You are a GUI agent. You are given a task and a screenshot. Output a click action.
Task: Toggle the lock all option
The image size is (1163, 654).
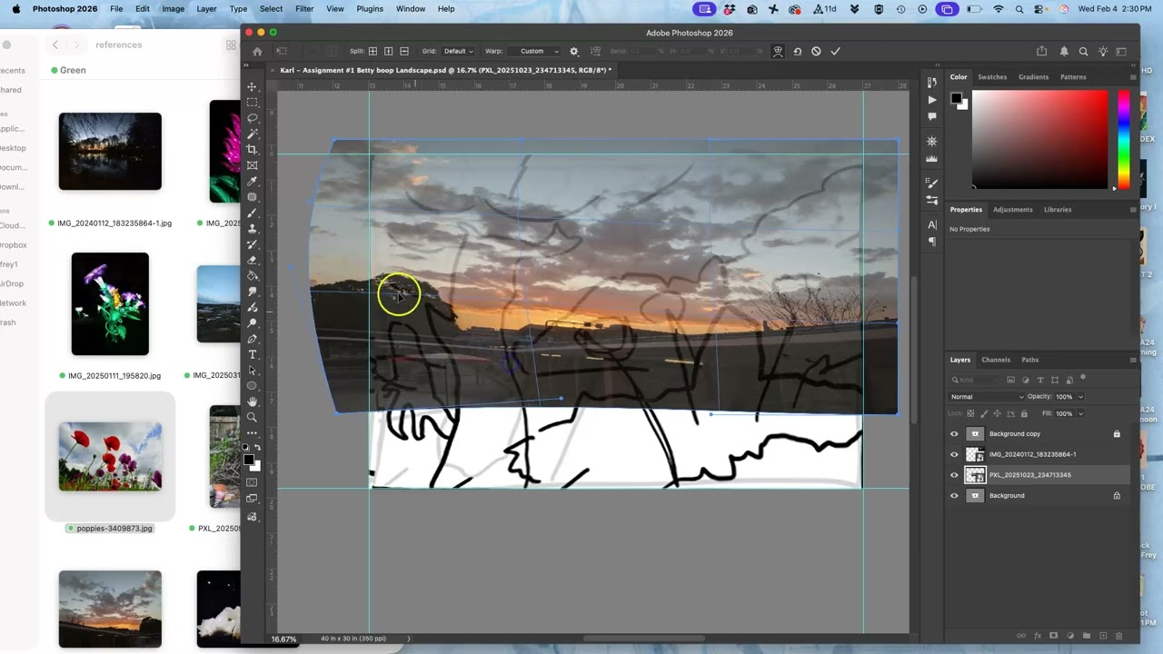pos(1024,413)
